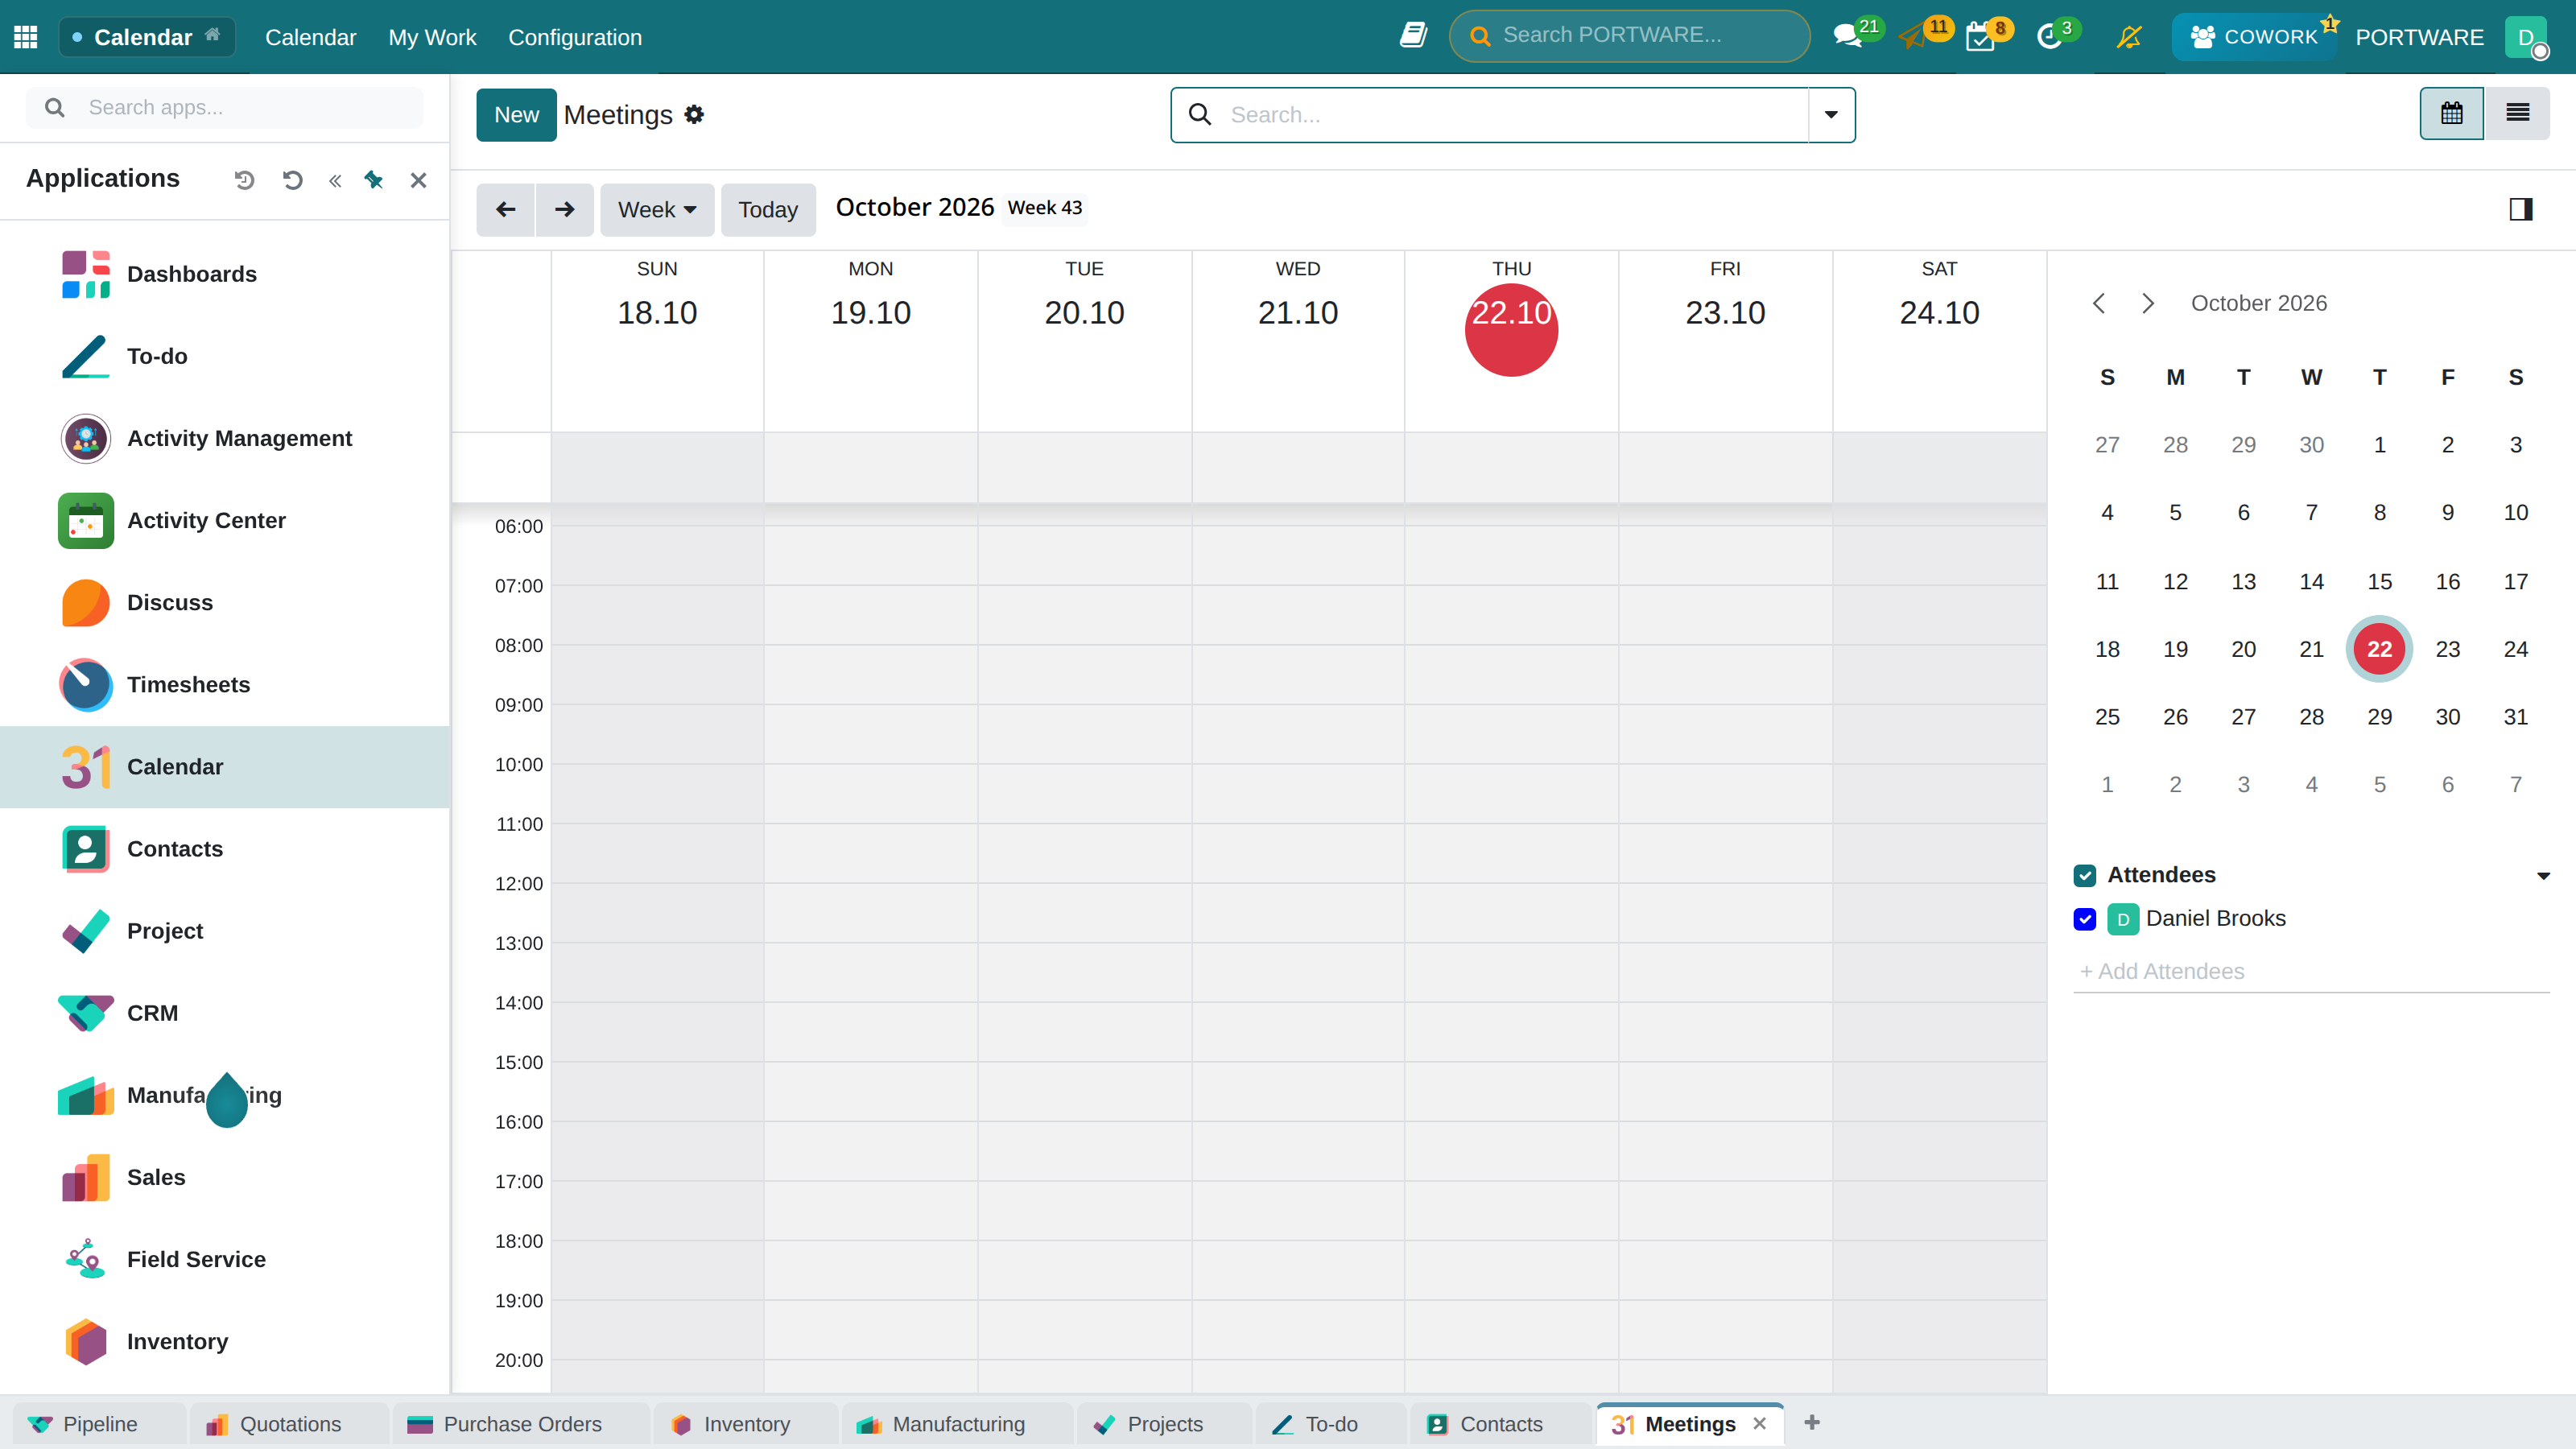This screenshot has width=2576, height=1449.
Task: Go to the next week
Action: [x=564, y=210]
